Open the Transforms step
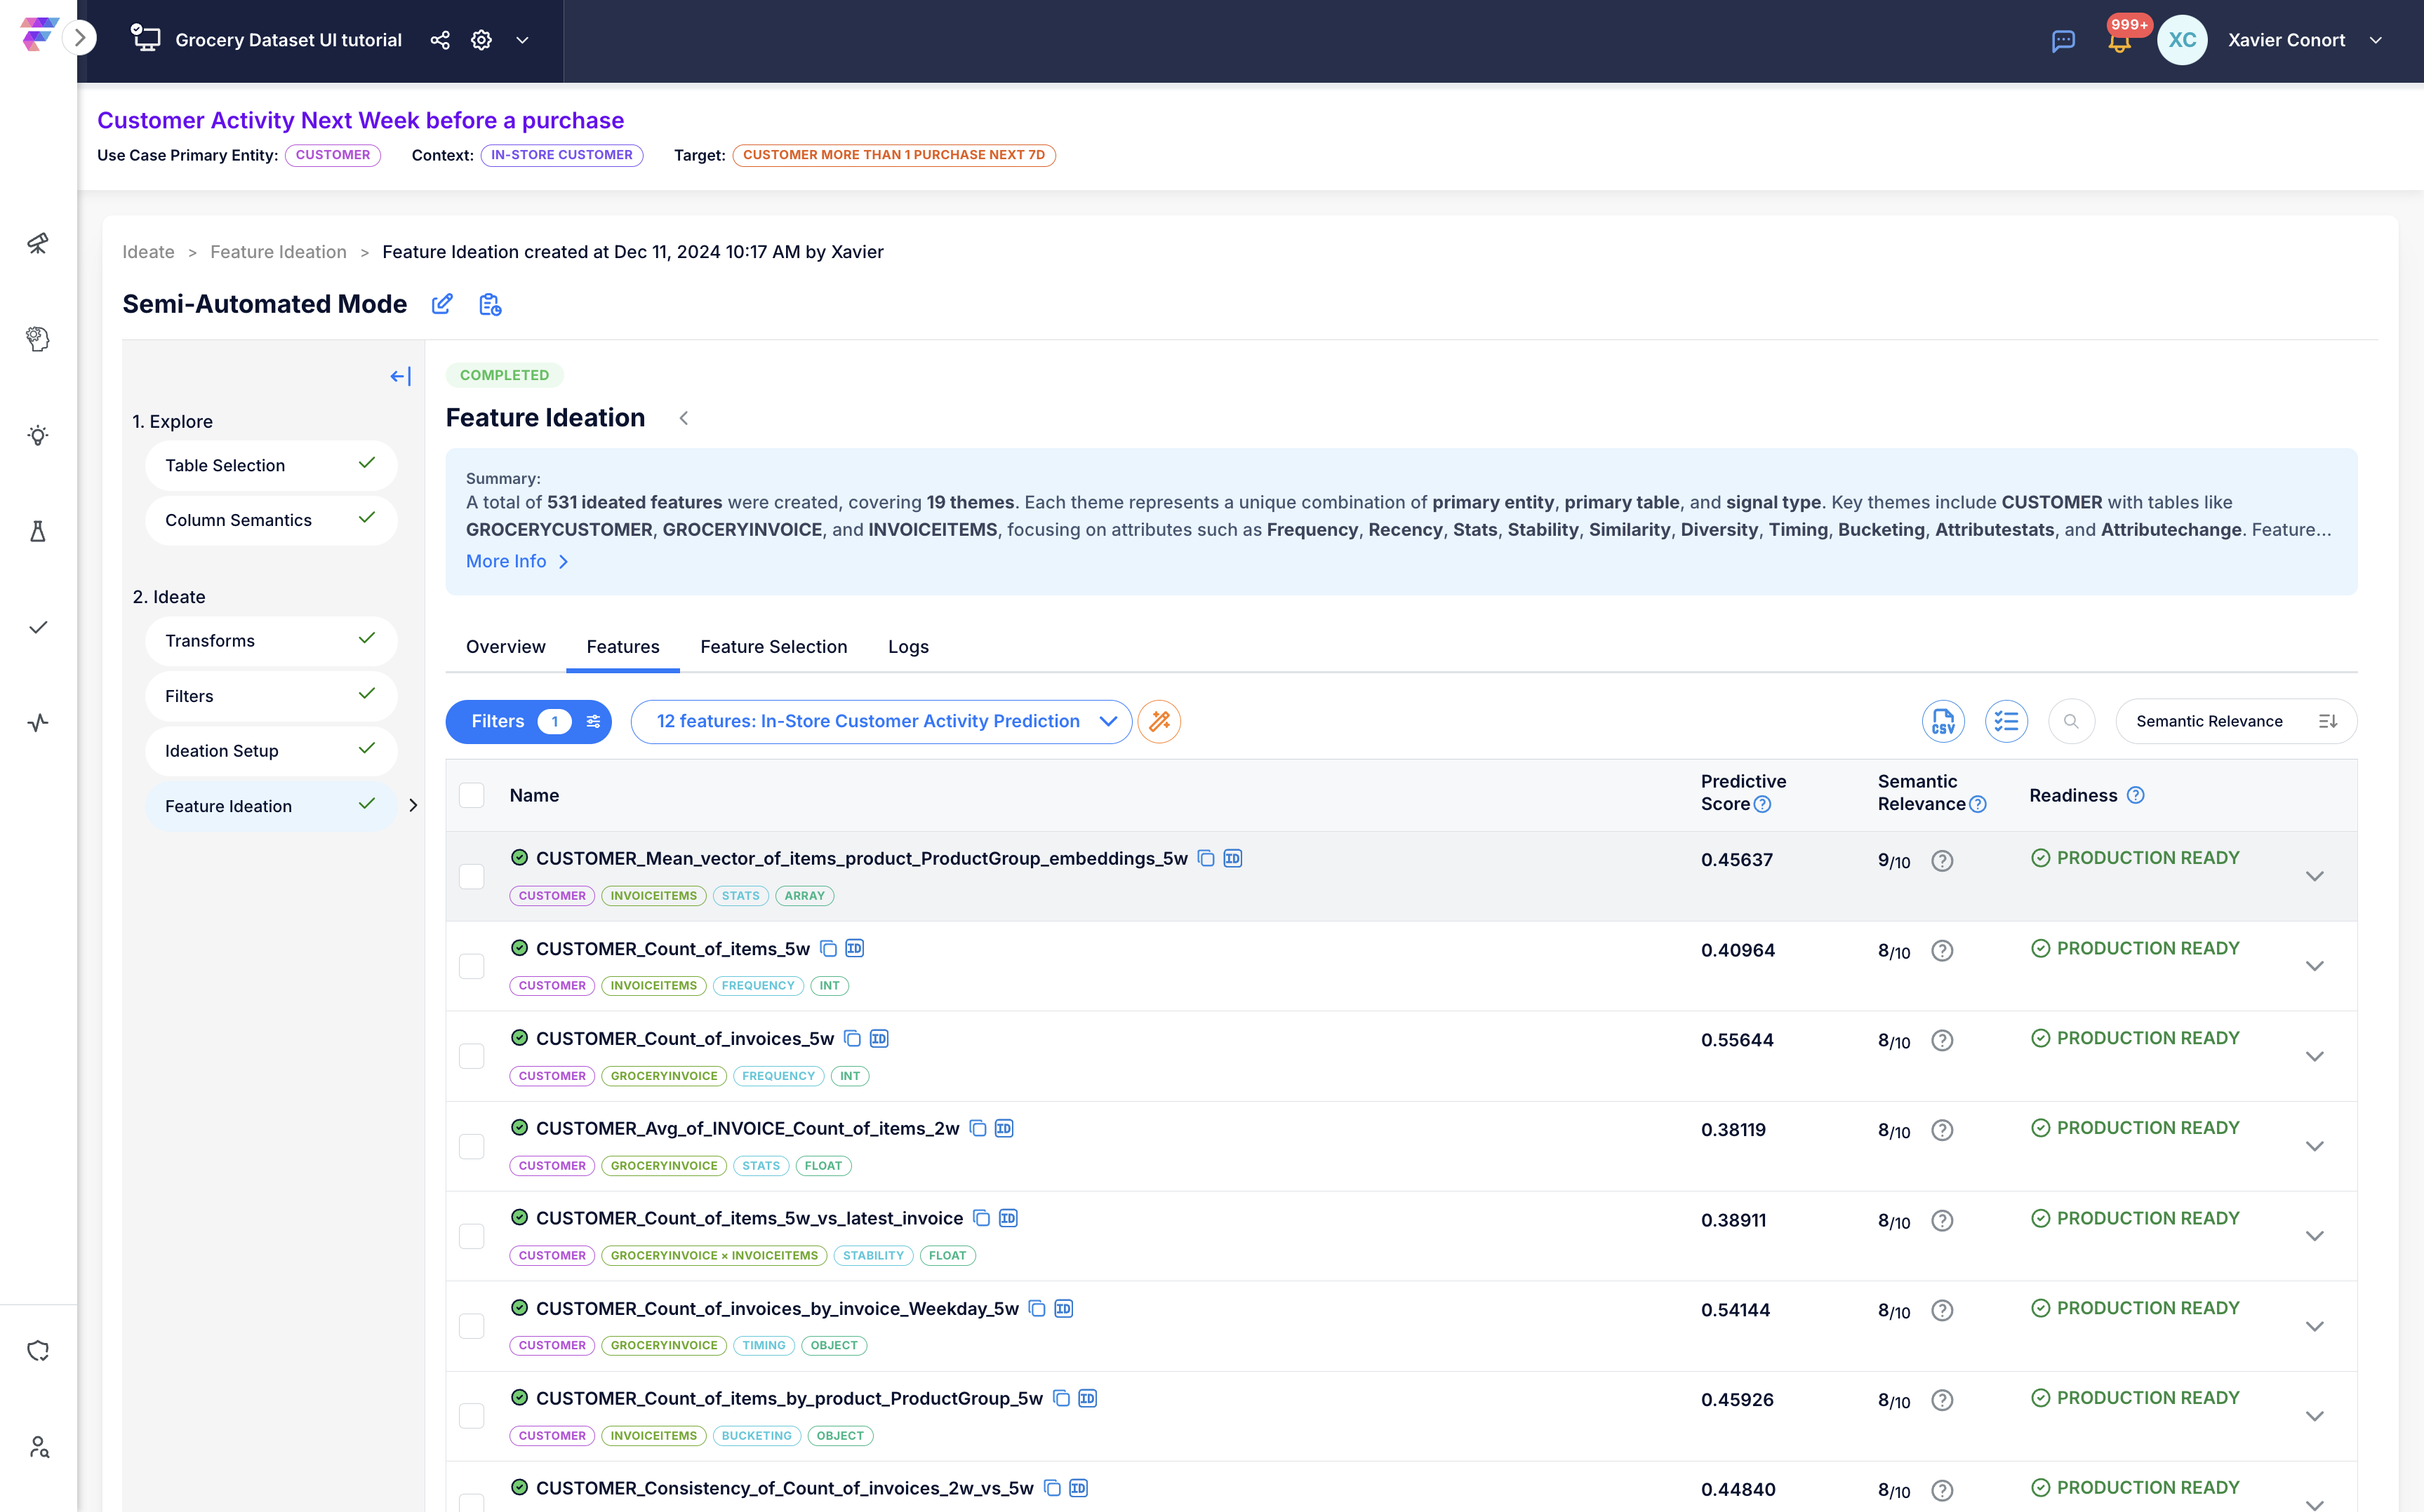Screen dimensions: 2424x1512 click(x=270, y=641)
